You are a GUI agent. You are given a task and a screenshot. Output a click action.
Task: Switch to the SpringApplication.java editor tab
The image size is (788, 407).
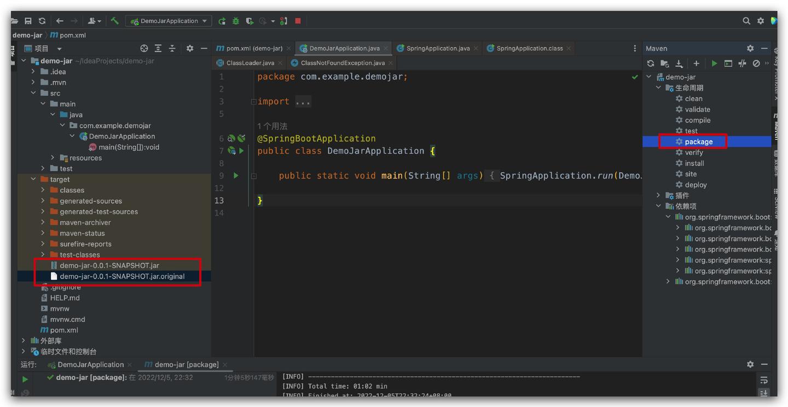click(x=437, y=49)
